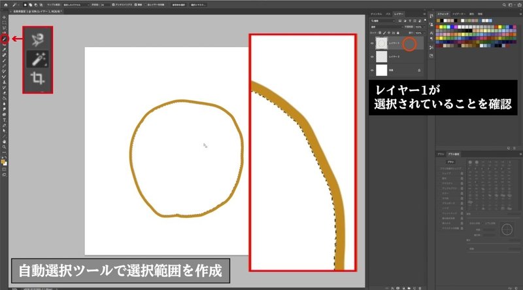Select the Brush tool
Image resolution: width=523 pixels, height=290 pixels.
point(5,60)
